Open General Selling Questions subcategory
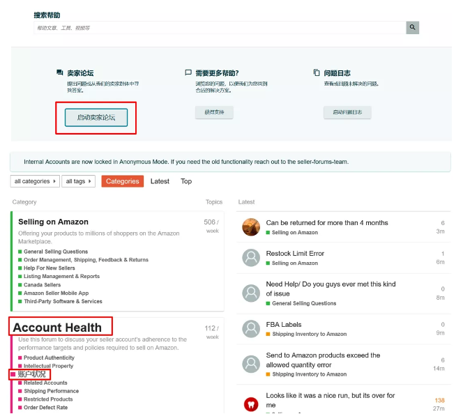The height and width of the screenshot is (414, 463). [x=56, y=252]
